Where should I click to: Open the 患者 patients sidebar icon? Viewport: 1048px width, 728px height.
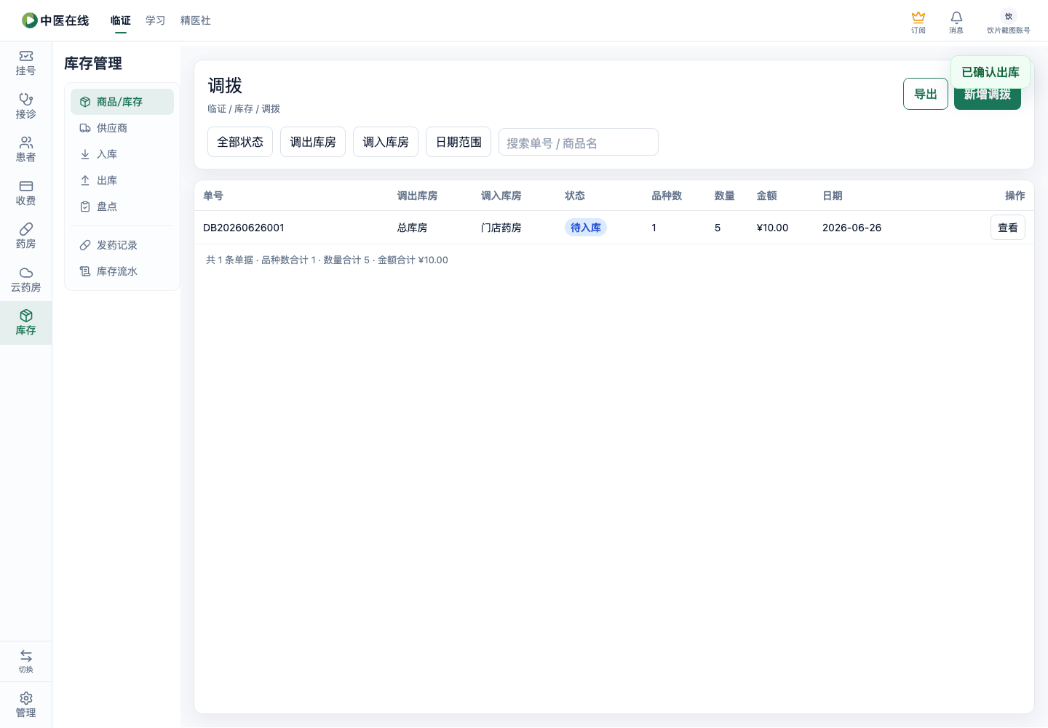pos(25,150)
